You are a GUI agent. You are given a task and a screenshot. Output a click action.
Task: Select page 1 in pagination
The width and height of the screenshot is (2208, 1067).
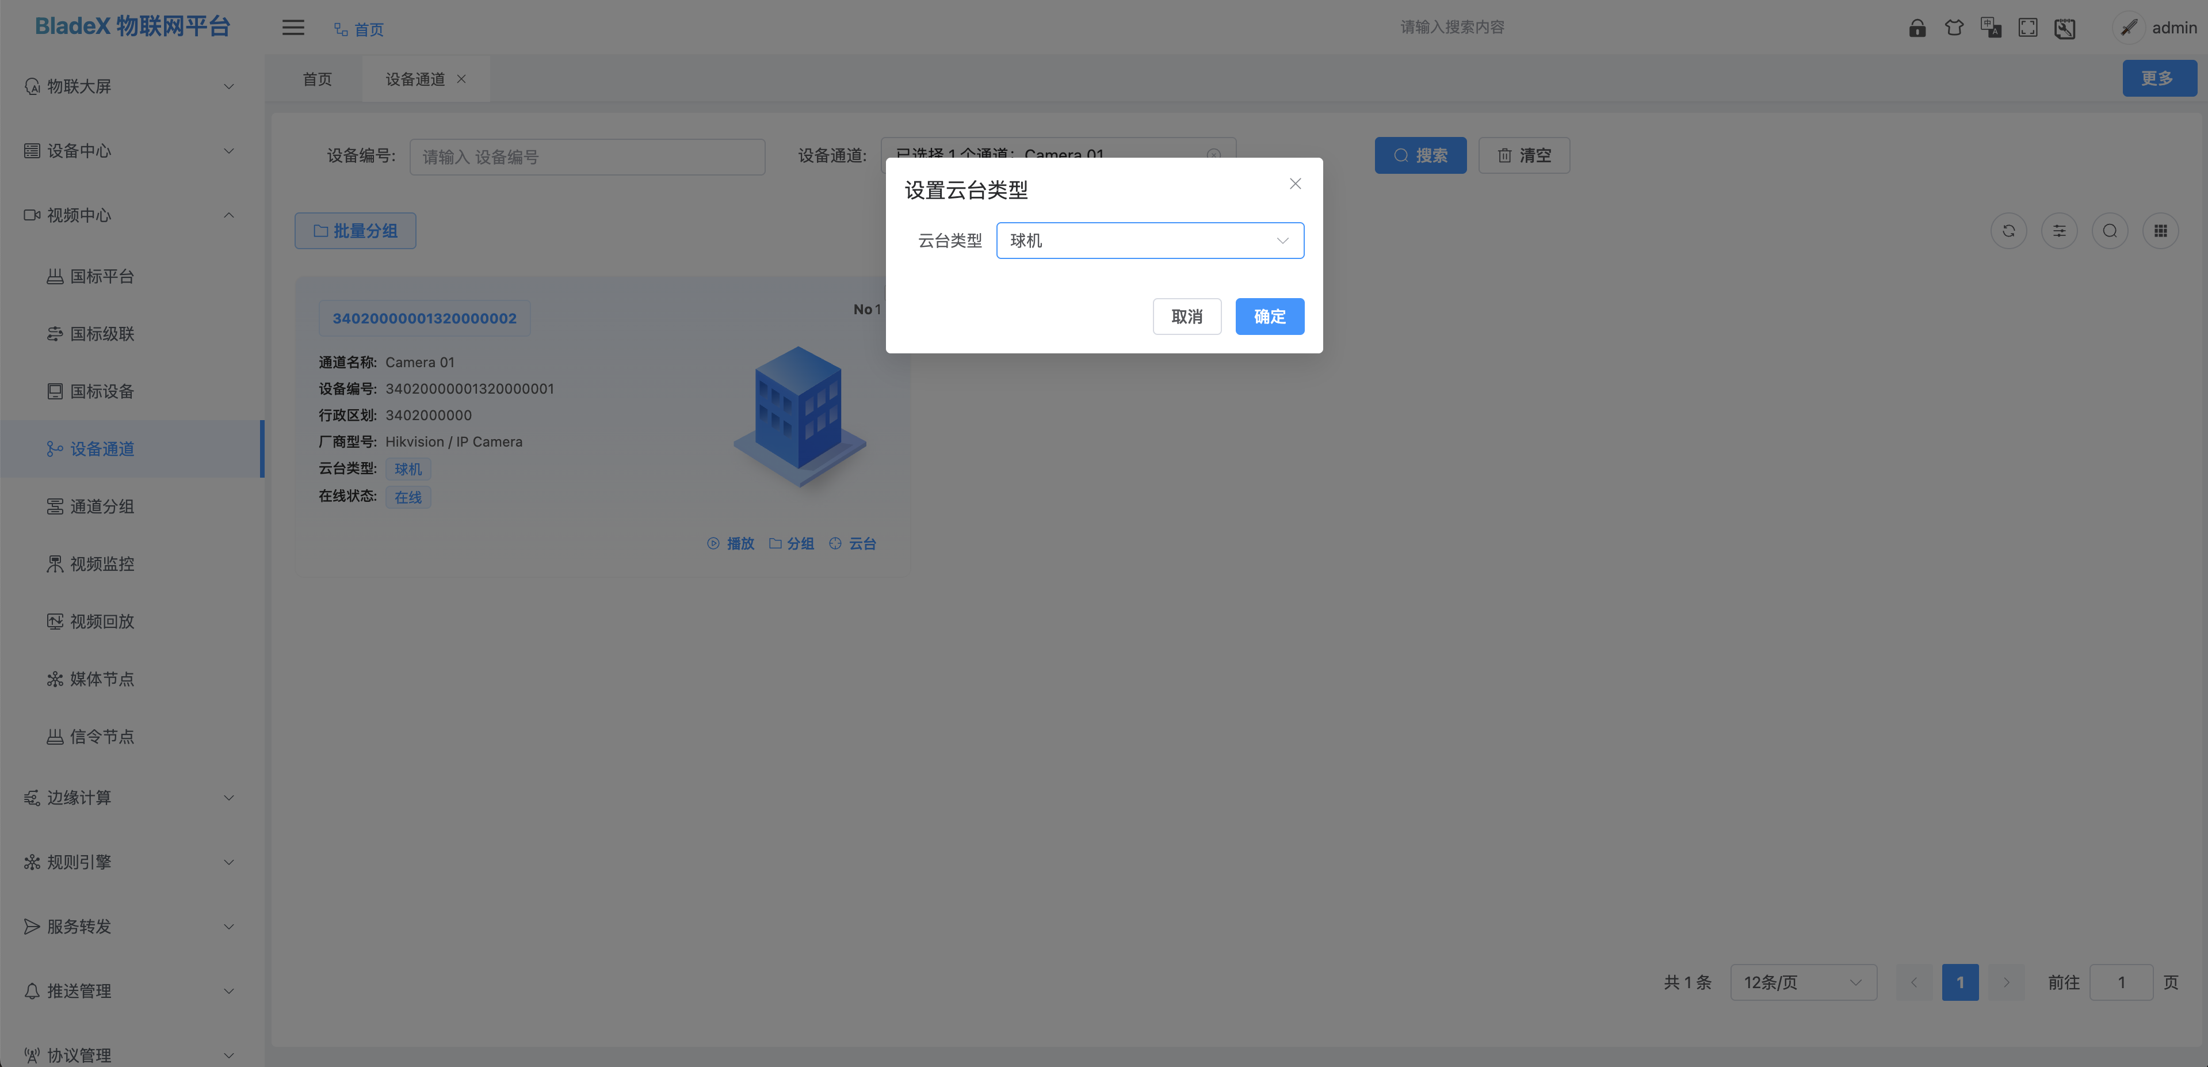point(1960,982)
